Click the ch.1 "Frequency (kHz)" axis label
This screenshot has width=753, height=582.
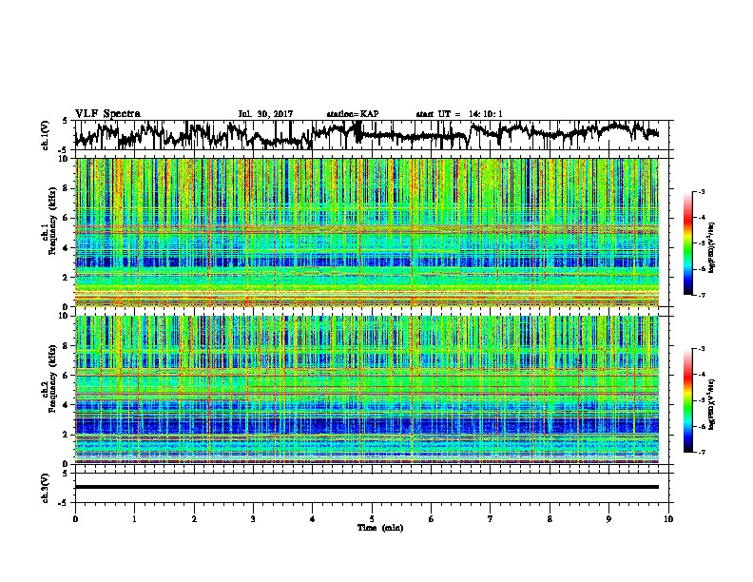pyautogui.click(x=53, y=221)
